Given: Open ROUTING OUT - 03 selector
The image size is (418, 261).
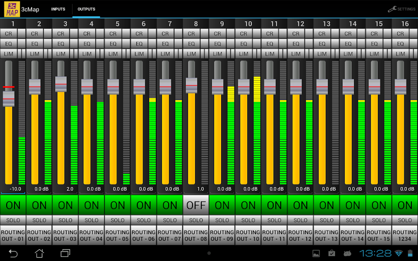Looking at the screenshot, I should pos(65,235).
